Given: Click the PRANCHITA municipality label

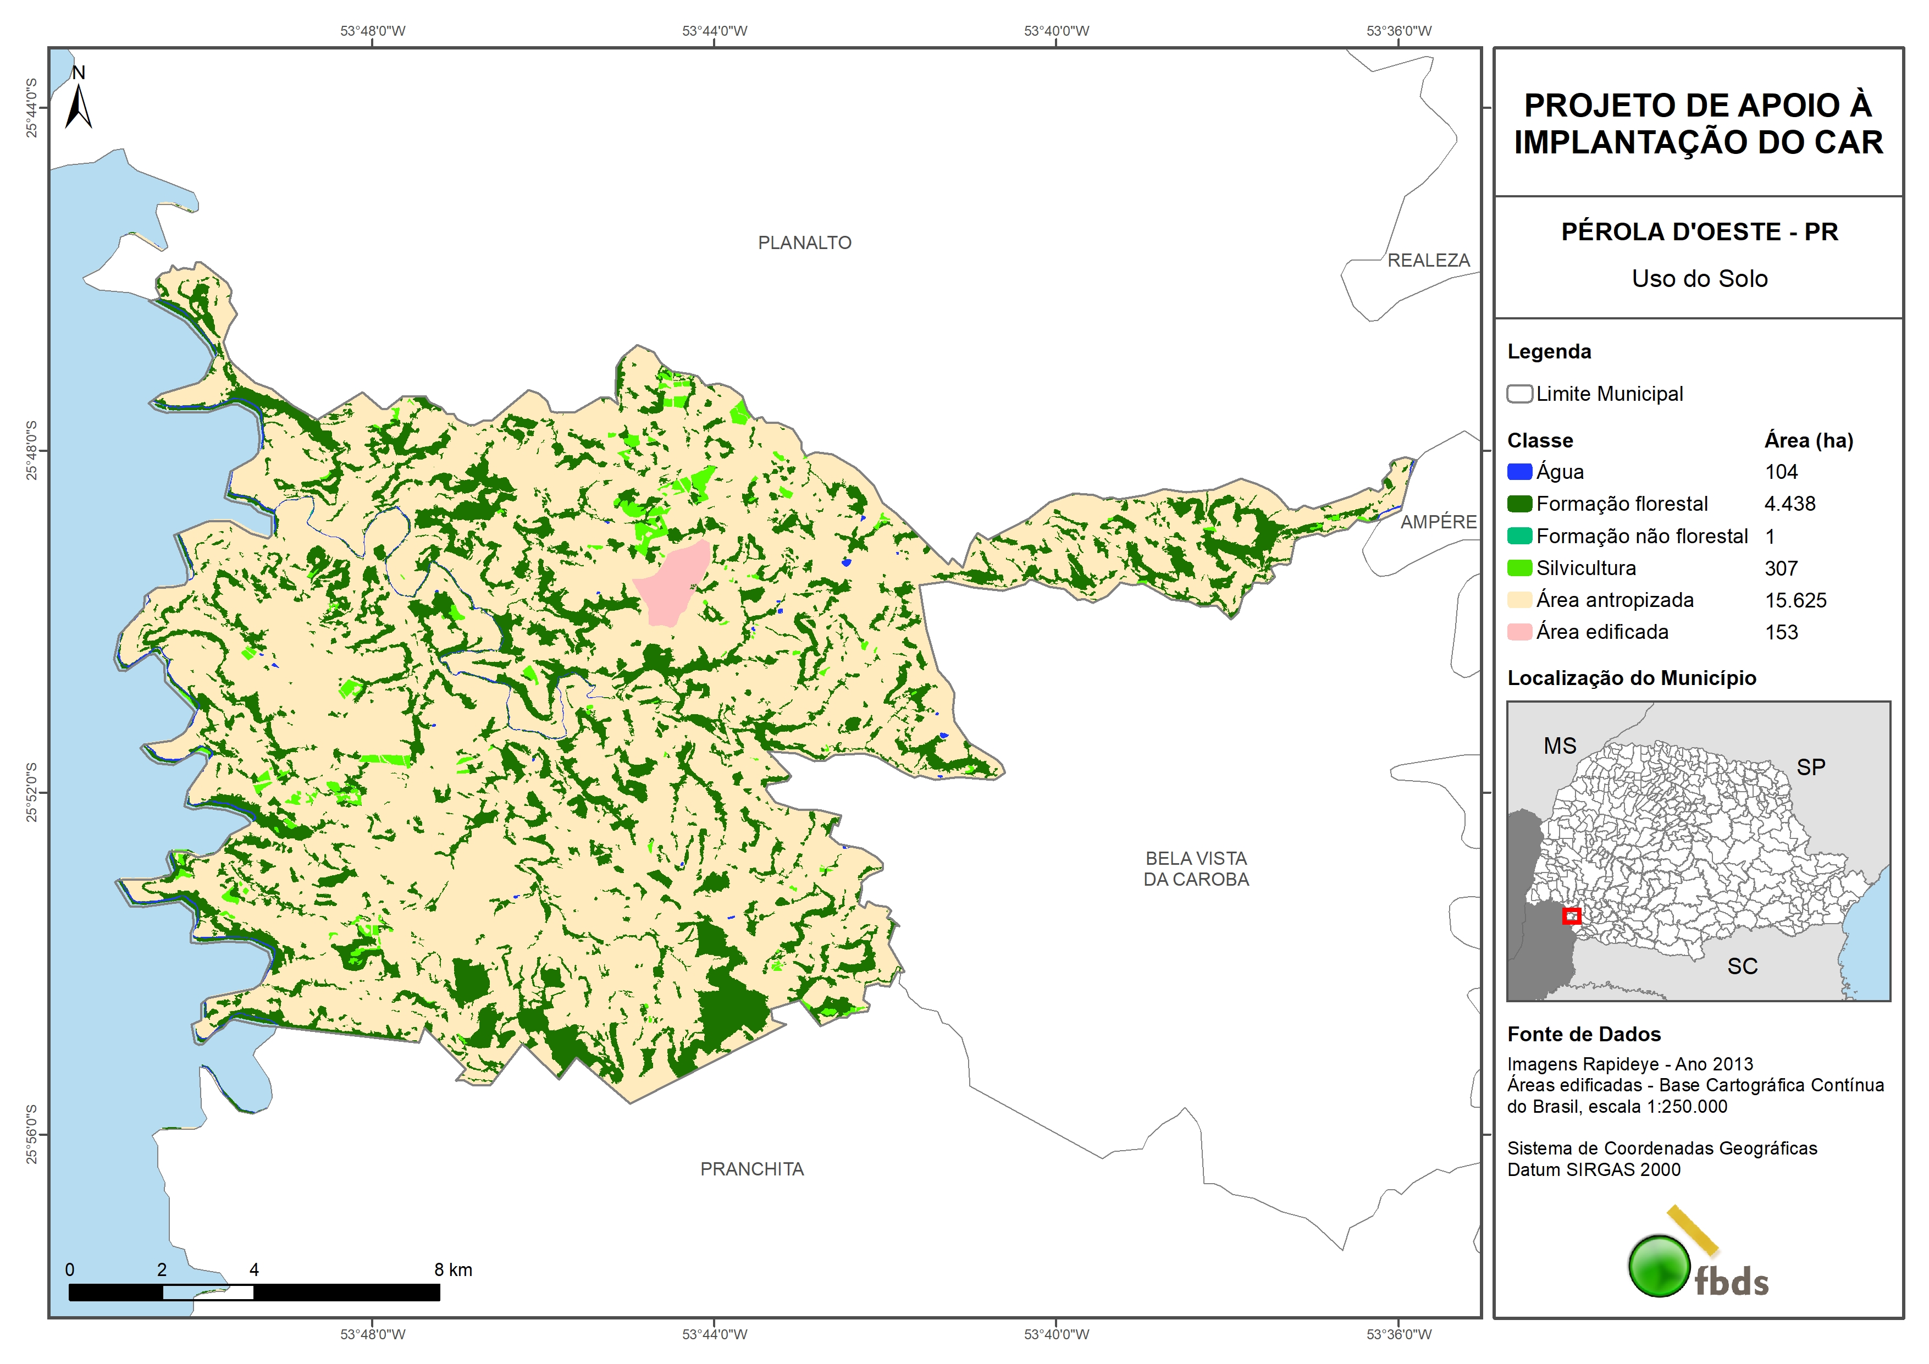Looking at the screenshot, I should (x=752, y=1169).
